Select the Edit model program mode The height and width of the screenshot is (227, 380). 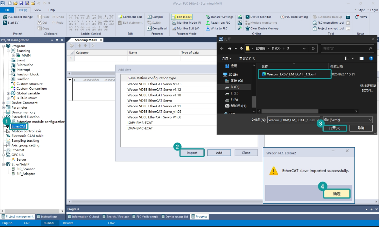(x=182, y=17)
